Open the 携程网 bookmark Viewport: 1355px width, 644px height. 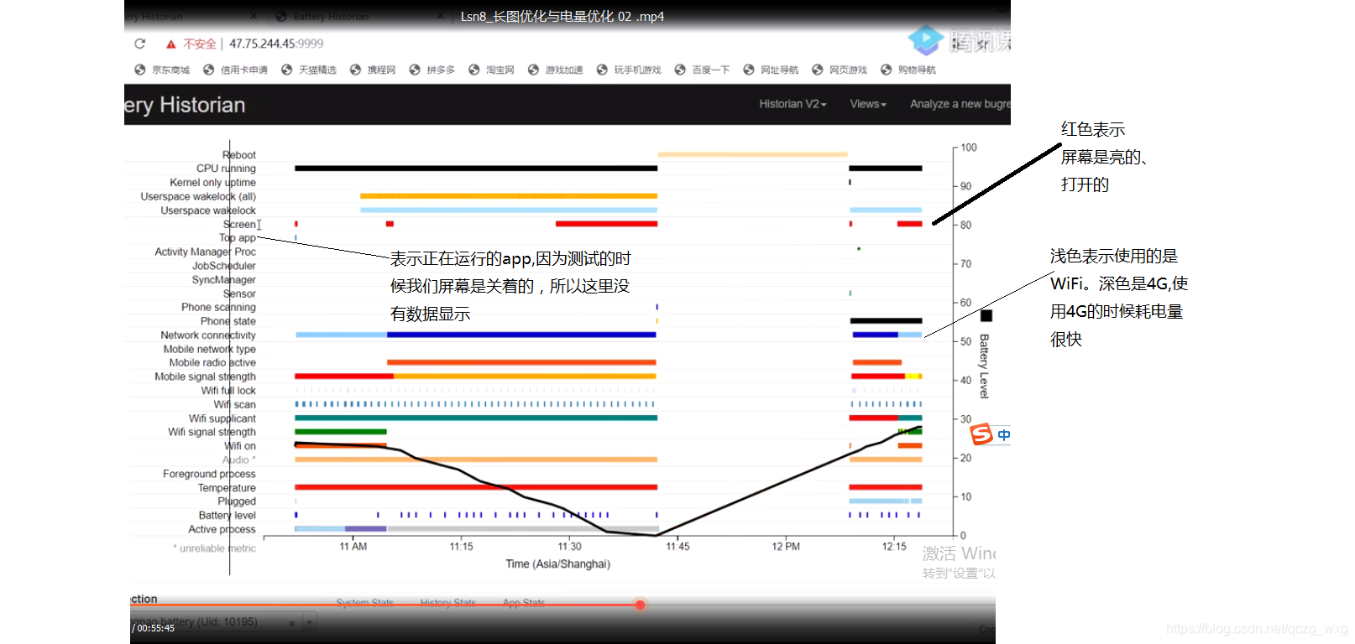point(373,70)
